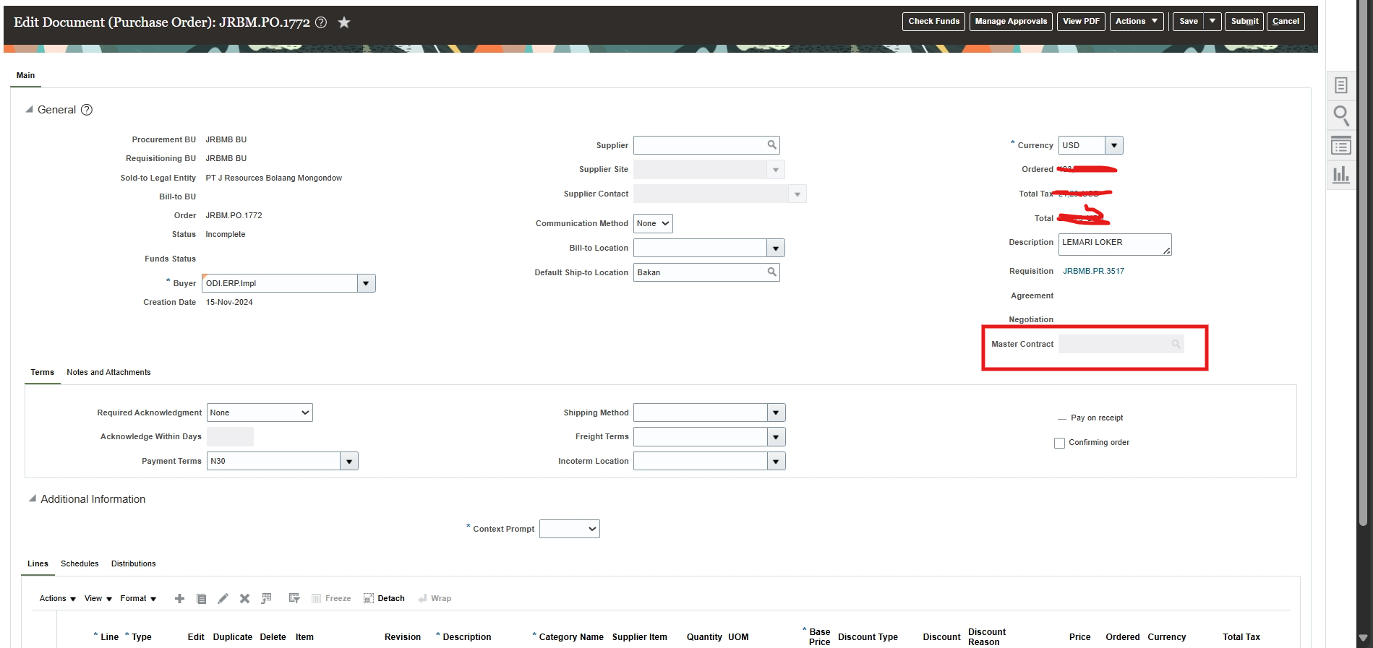Collapse the General section triangle

[30, 110]
